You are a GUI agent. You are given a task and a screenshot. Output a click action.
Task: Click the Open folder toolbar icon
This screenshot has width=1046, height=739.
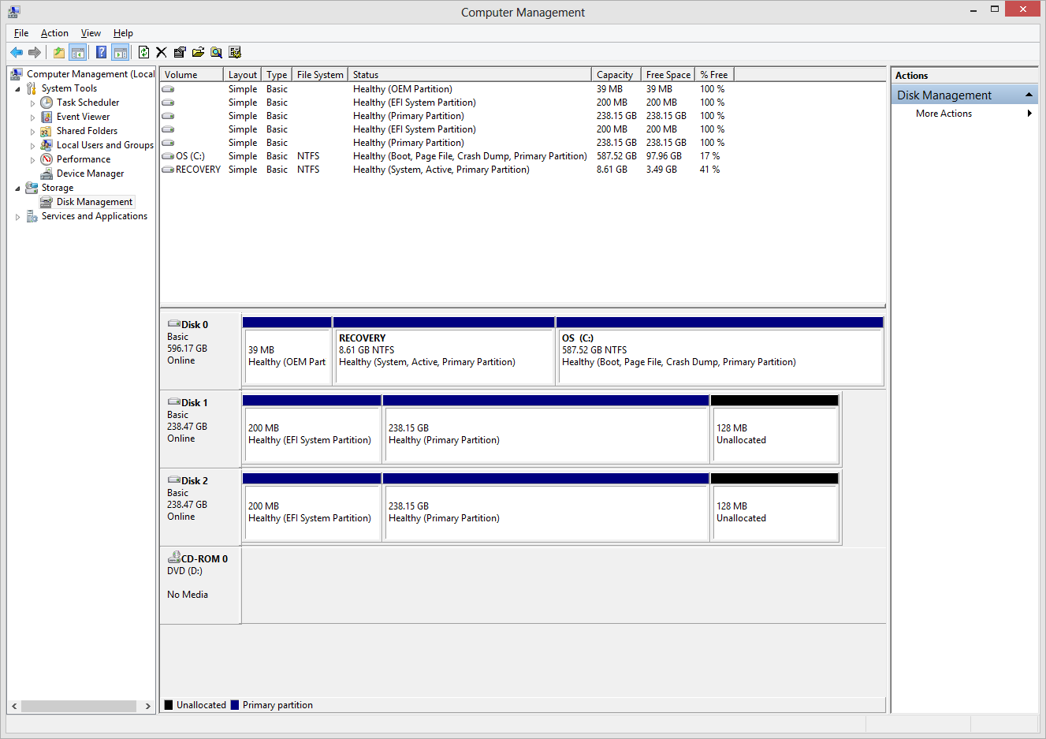pyautogui.click(x=198, y=52)
